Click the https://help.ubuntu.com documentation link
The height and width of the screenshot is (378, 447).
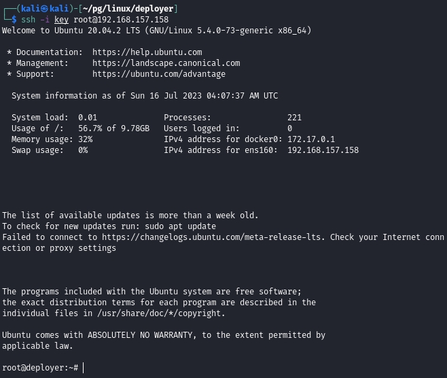coord(147,52)
